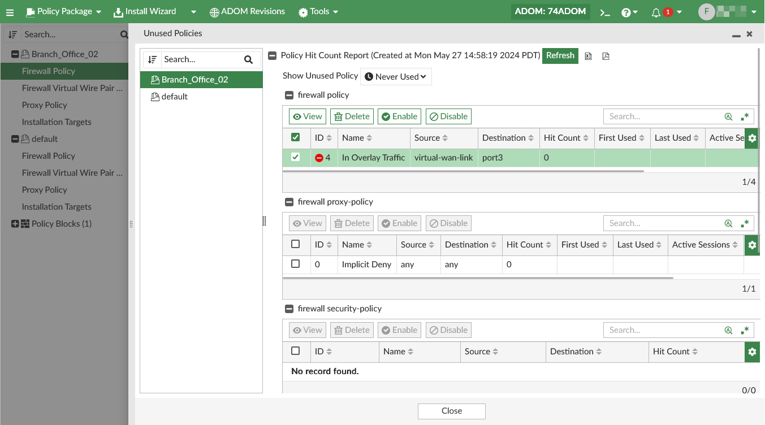The height and width of the screenshot is (425, 765).
Task: Collapse the firewall security-policy section
Action: tap(289, 309)
